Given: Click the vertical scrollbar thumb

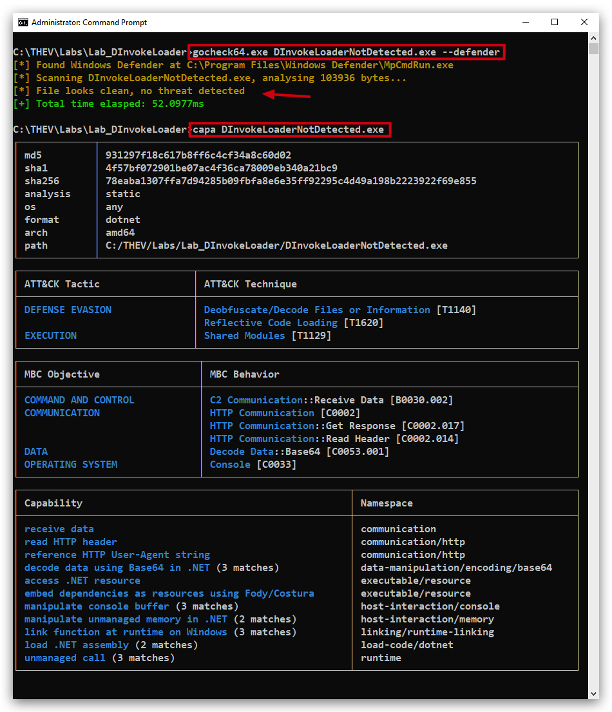Looking at the screenshot, I should 593,49.
